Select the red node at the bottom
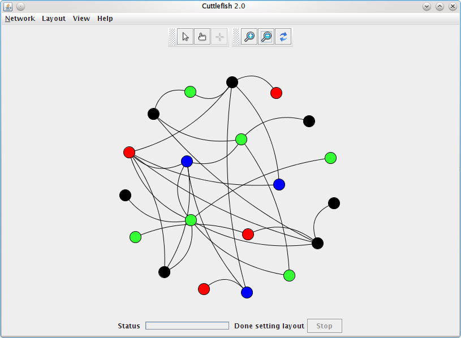This screenshot has height=338, width=461. click(x=204, y=289)
